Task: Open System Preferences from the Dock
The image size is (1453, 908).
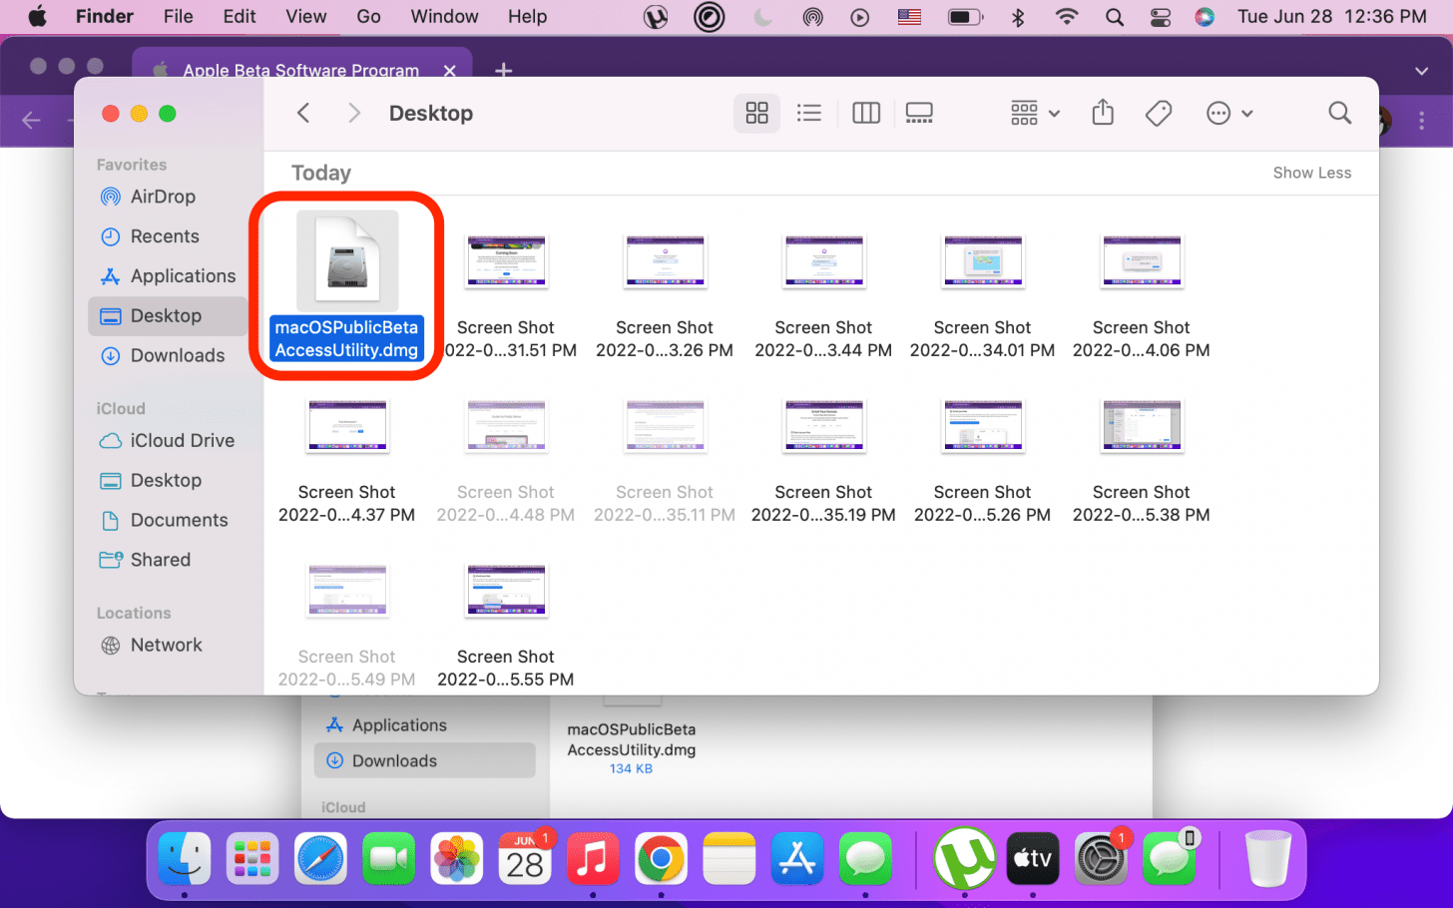Action: click(x=1101, y=858)
